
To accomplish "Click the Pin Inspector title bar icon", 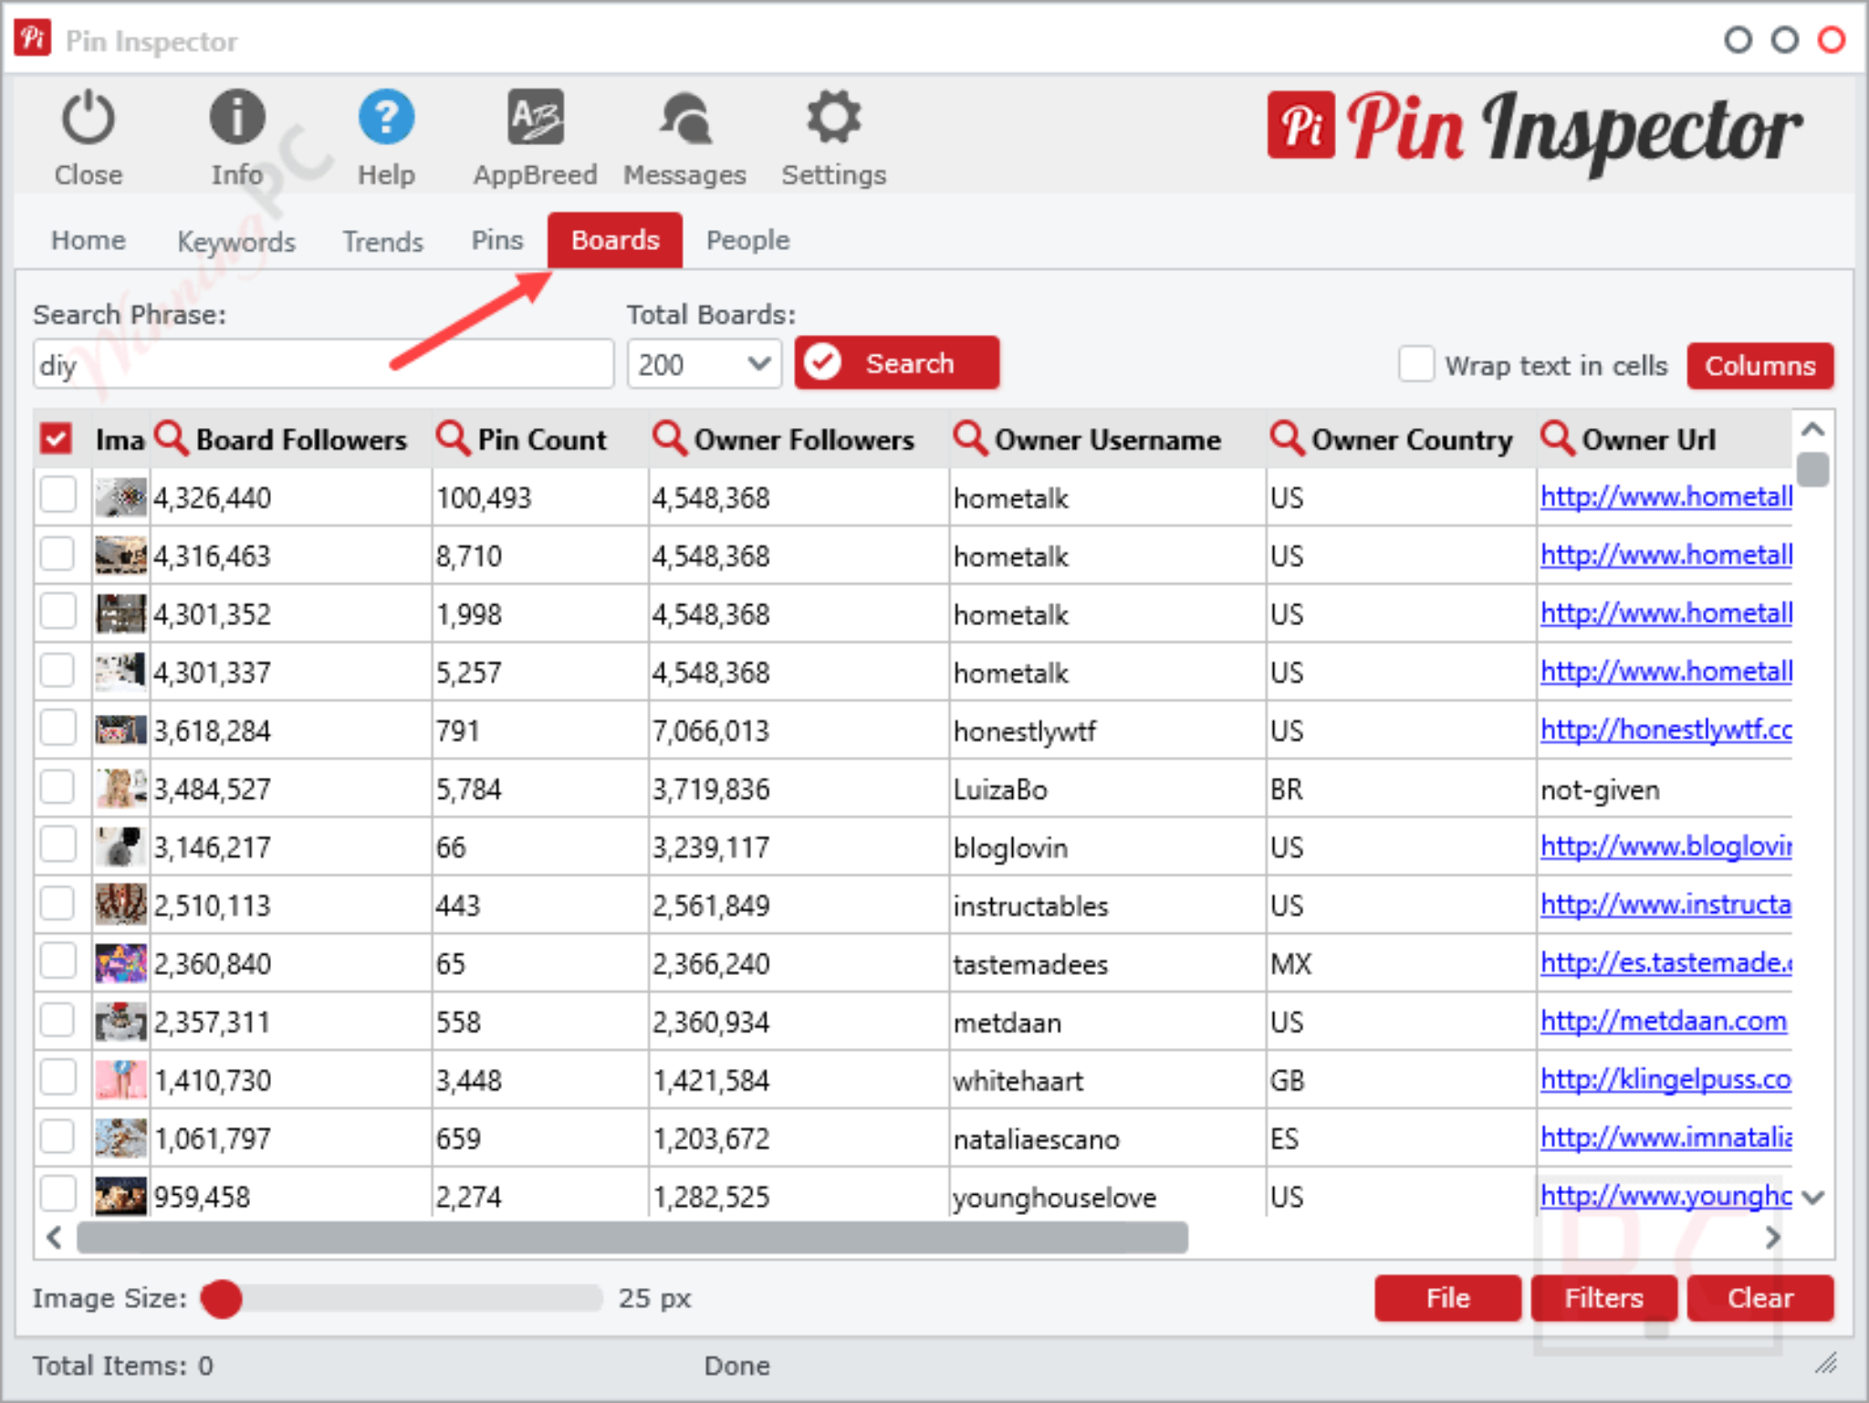I will coord(33,38).
